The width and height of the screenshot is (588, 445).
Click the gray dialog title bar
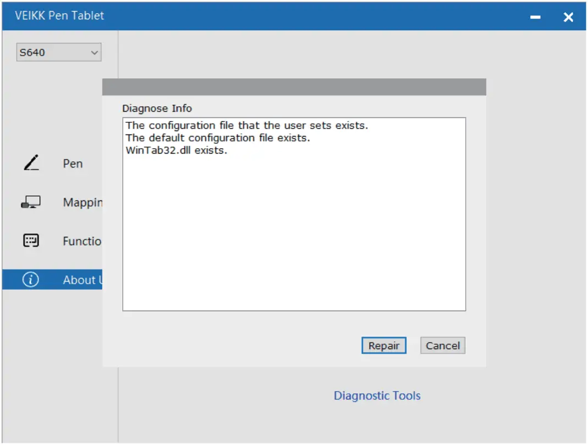(x=294, y=86)
